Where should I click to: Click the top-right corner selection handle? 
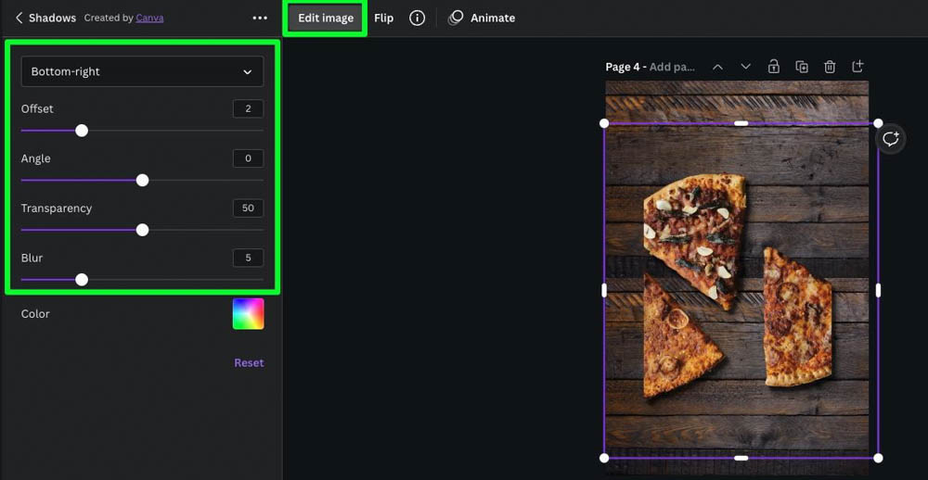pos(878,123)
